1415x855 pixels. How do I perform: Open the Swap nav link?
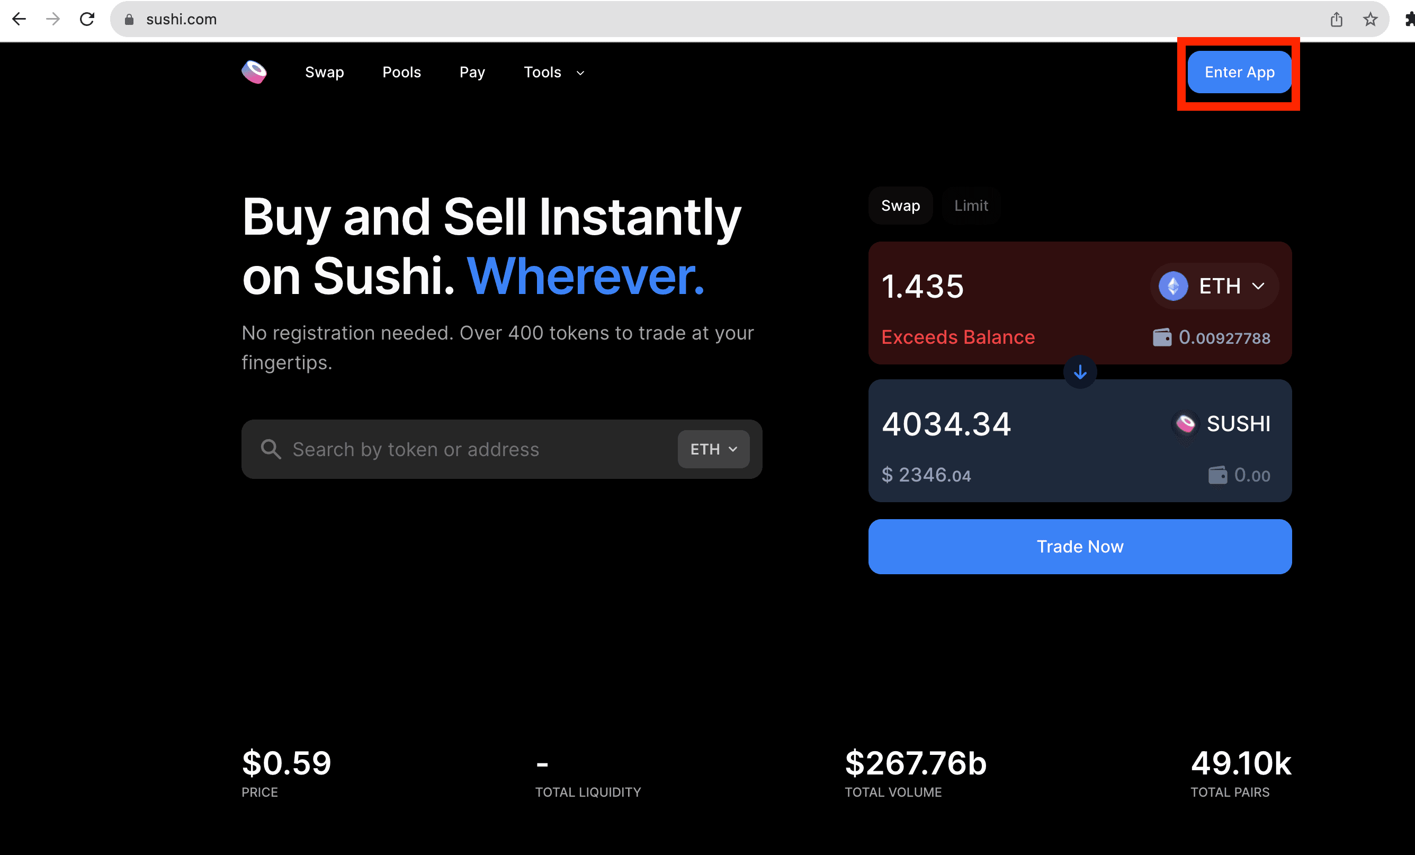325,73
